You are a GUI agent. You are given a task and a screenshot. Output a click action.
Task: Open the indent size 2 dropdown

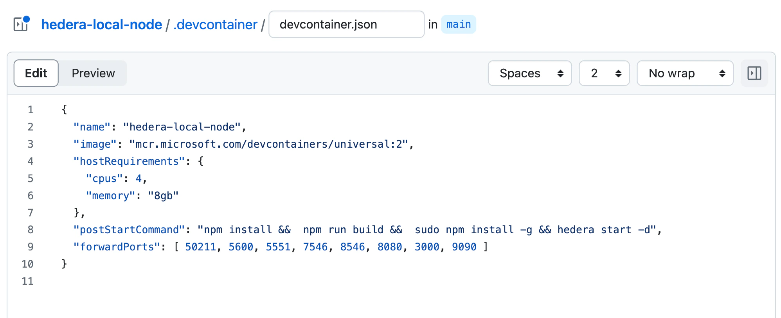pyautogui.click(x=604, y=73)
